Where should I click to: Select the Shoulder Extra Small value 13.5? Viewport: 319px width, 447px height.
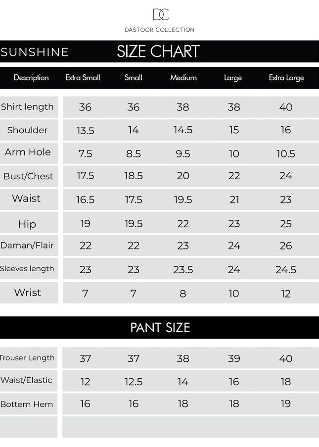tap(85, 130)
